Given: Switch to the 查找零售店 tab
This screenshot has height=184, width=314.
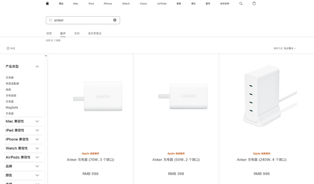Looking at the screenshot, I should click(95, 34).
